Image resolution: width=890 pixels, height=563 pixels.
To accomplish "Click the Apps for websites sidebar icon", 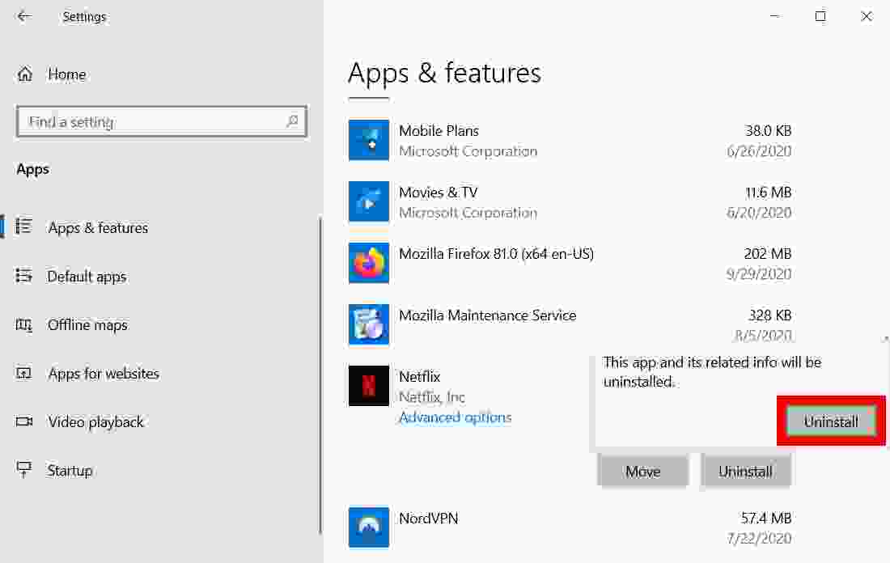I will 23,373.
